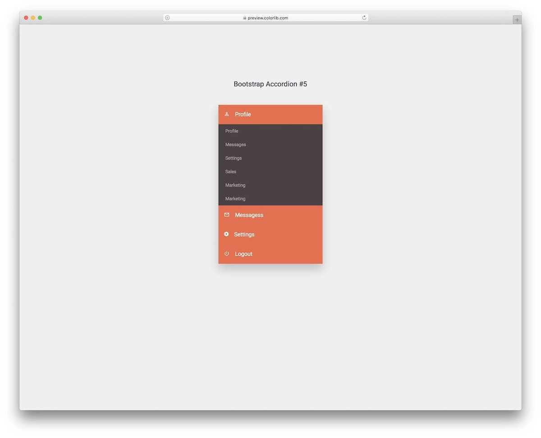Select the Profile sub-item in the dark panel
This screenshot has width=541, height=438.
[x=231, y=131]
